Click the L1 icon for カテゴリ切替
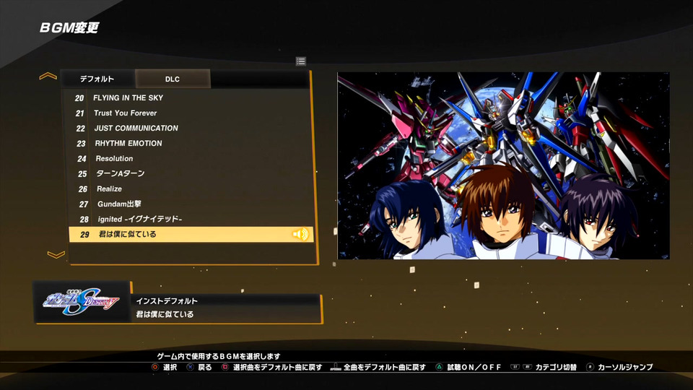Screen dimensions: 693x390 (x=515, y=367)
